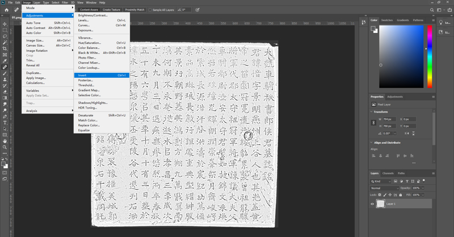454x237 pixels.
Task: Select the Hand tool
Action: pos(5,141)
